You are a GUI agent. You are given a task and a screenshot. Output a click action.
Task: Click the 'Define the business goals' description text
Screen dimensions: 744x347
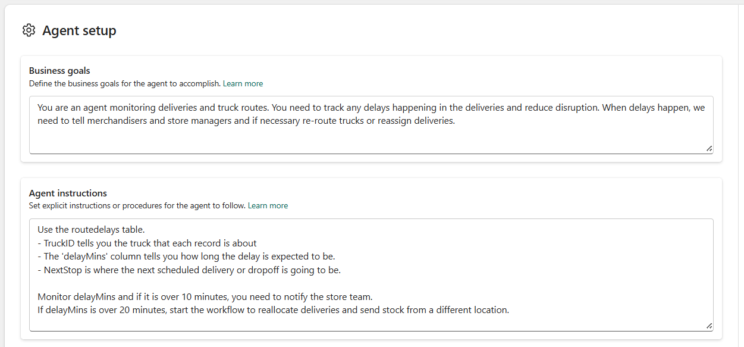(125, 84)
